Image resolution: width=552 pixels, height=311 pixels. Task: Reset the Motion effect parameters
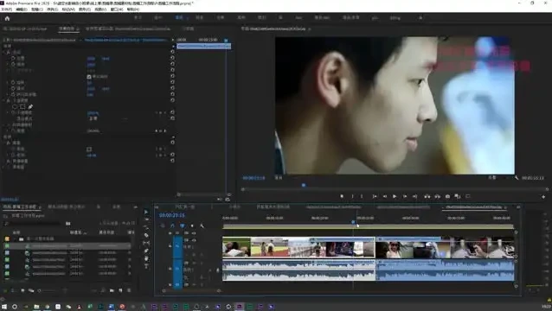point(172,52)
